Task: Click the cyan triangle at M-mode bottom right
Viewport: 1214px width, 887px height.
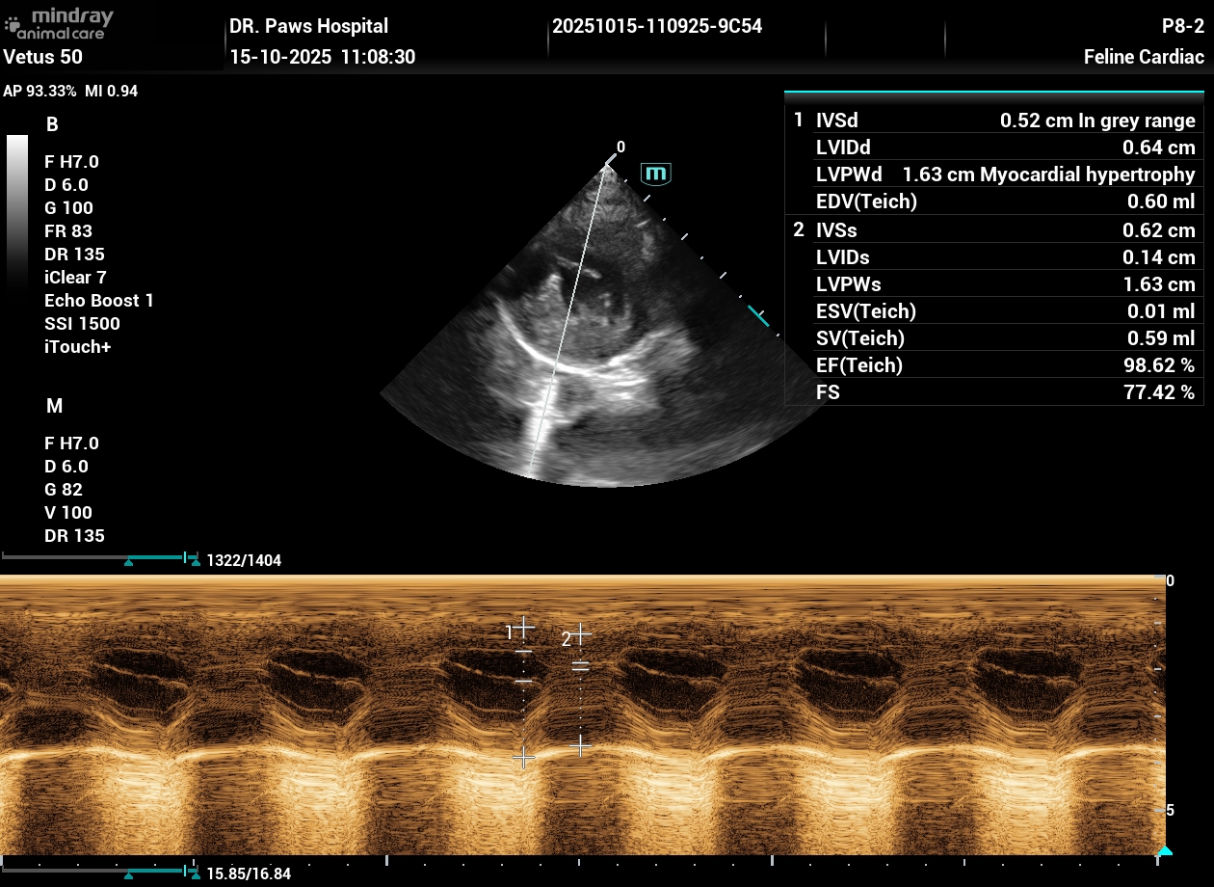Action: pos(1164,851)
